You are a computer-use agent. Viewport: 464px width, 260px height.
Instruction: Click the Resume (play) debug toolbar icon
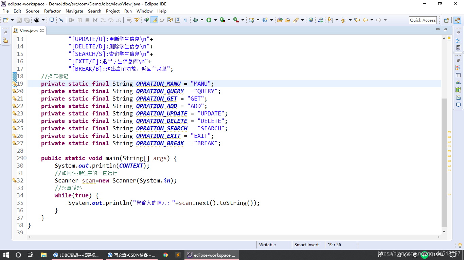(x=72, y=20)
